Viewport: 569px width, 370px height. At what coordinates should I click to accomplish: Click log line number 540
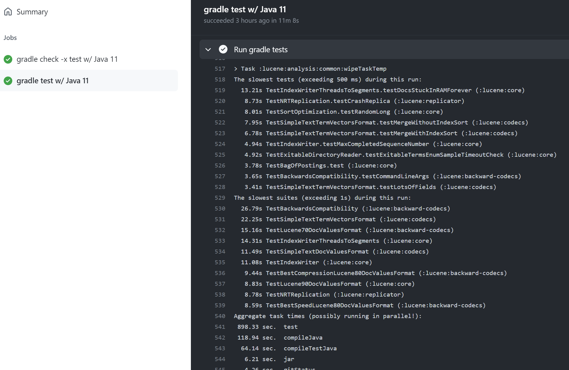[220, 316]
